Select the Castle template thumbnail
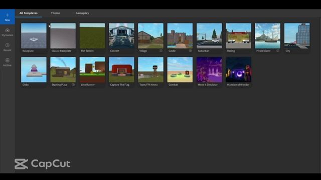 (180, 35)
